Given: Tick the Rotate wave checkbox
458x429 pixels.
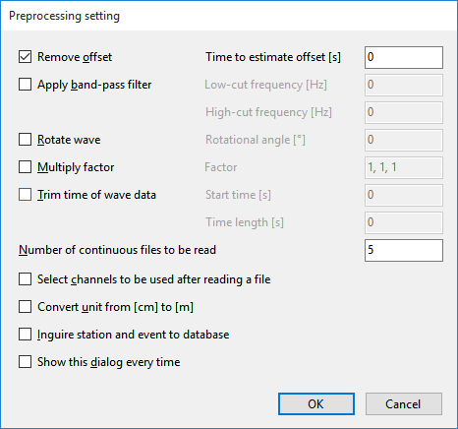Looking at the screenshot, I should (26, 140).
